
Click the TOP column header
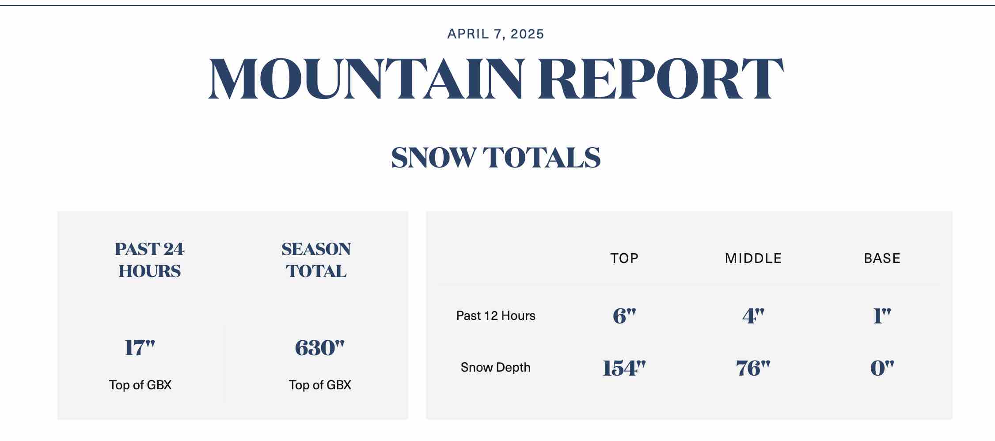tap(624, 258)
